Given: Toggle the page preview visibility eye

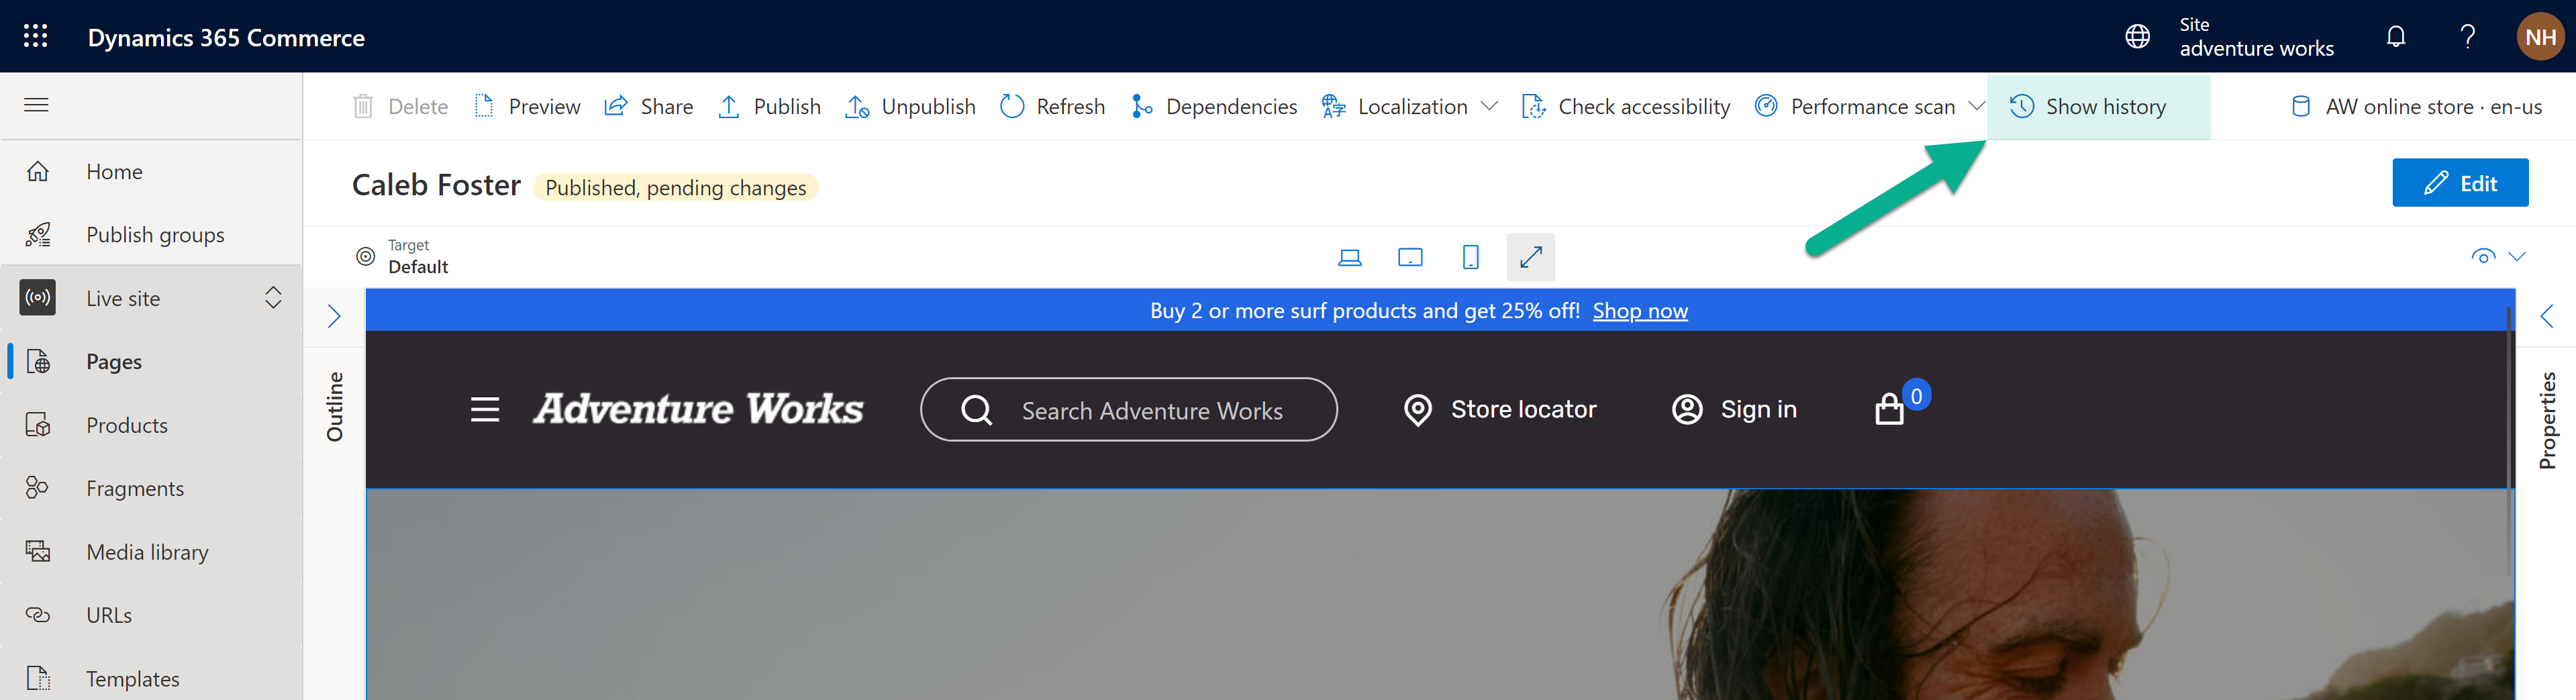Looking at the screenshot, I should coord(2484,257).
